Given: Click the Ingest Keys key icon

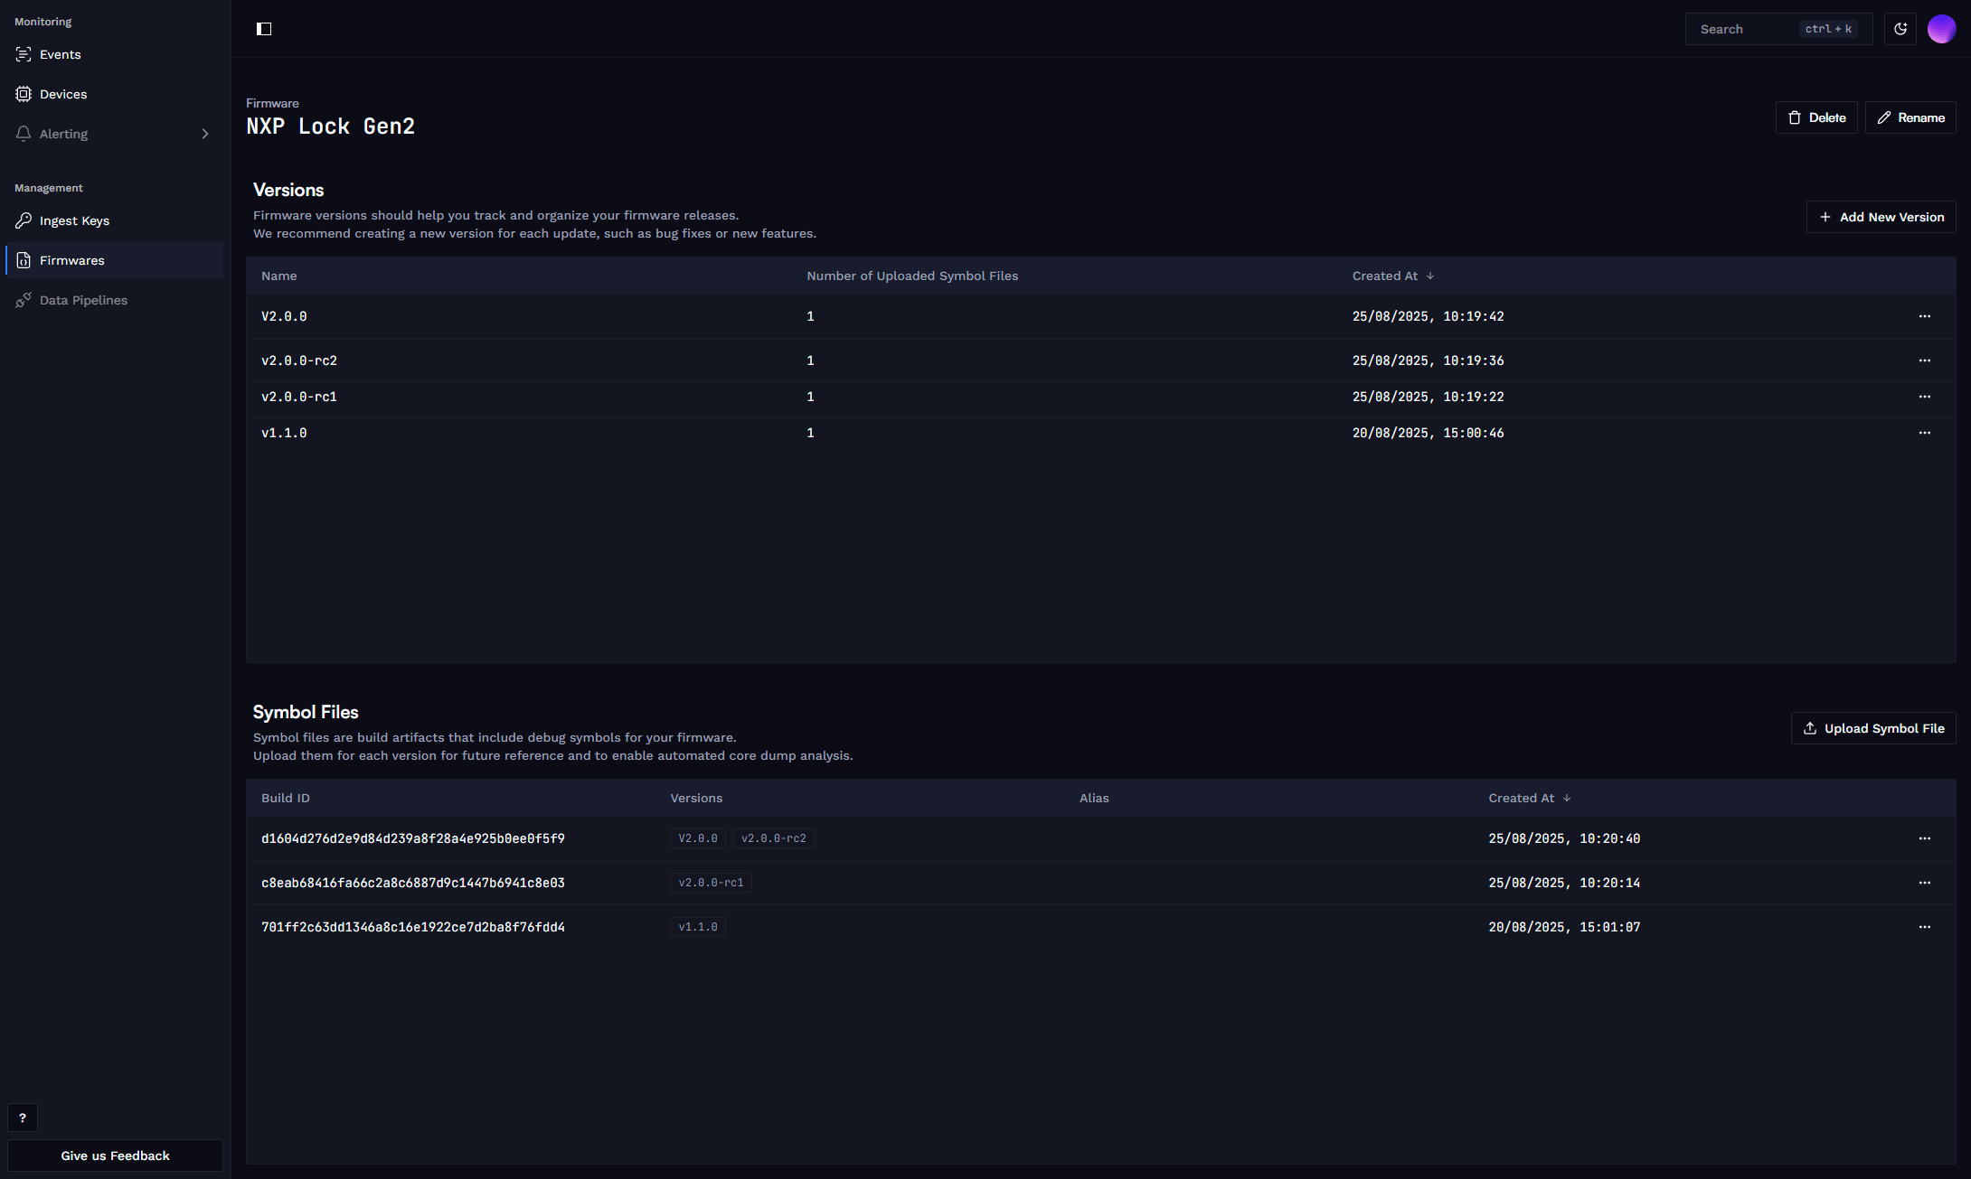Looking at the screenshot, I should tap(24, 220).
